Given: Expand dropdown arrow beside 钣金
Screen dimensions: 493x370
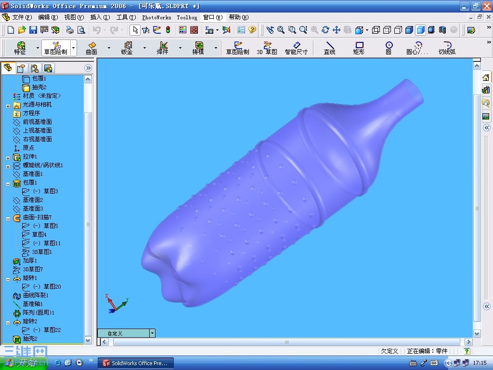Looking at the screenshot, I should coord(144,48).
